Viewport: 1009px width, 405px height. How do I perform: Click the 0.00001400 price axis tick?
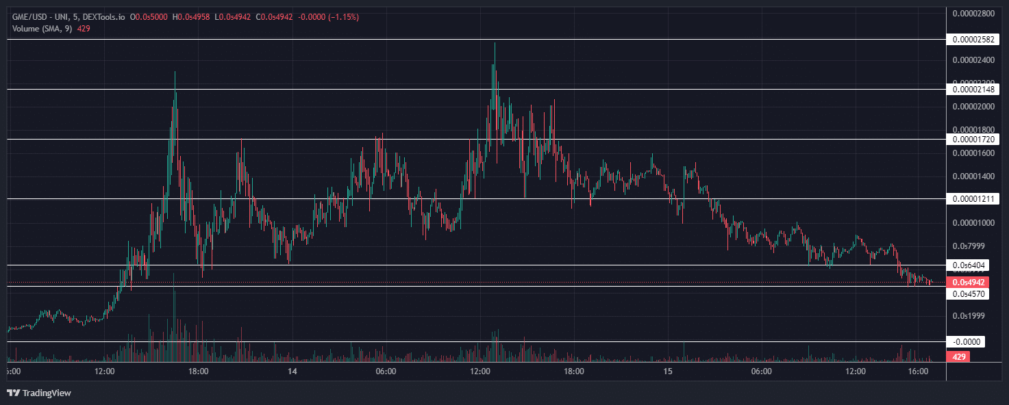point(973,176)
